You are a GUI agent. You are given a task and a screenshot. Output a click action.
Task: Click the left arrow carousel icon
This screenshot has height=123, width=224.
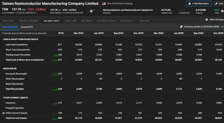[91, 11]
